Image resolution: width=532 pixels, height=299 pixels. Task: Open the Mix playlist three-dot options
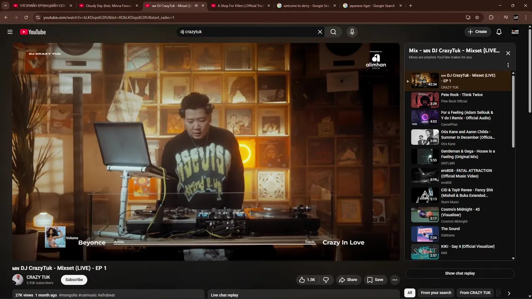coord(508,65)
